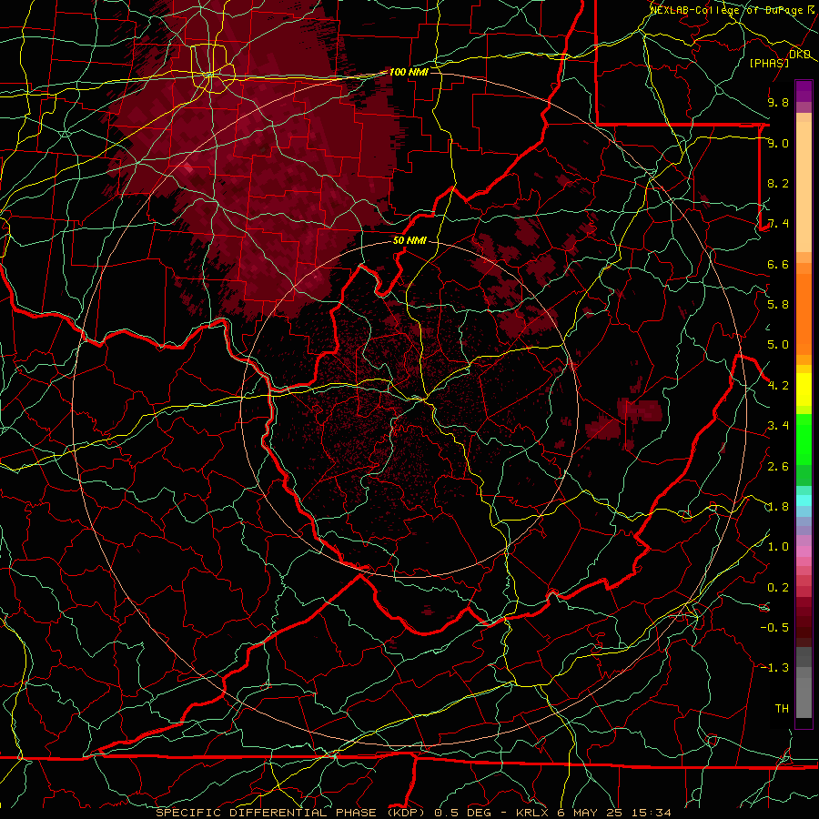The width and height of the screenshot is (819, 819).
Task: Click the 4.2 scale value
Action: click(x=778, y=386)
